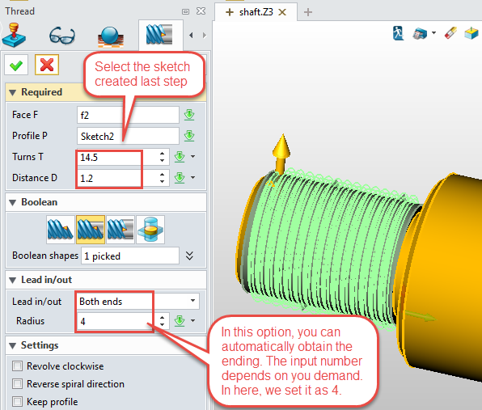
Task: Click the Face F pick arrow button
Action: [189, 115]
